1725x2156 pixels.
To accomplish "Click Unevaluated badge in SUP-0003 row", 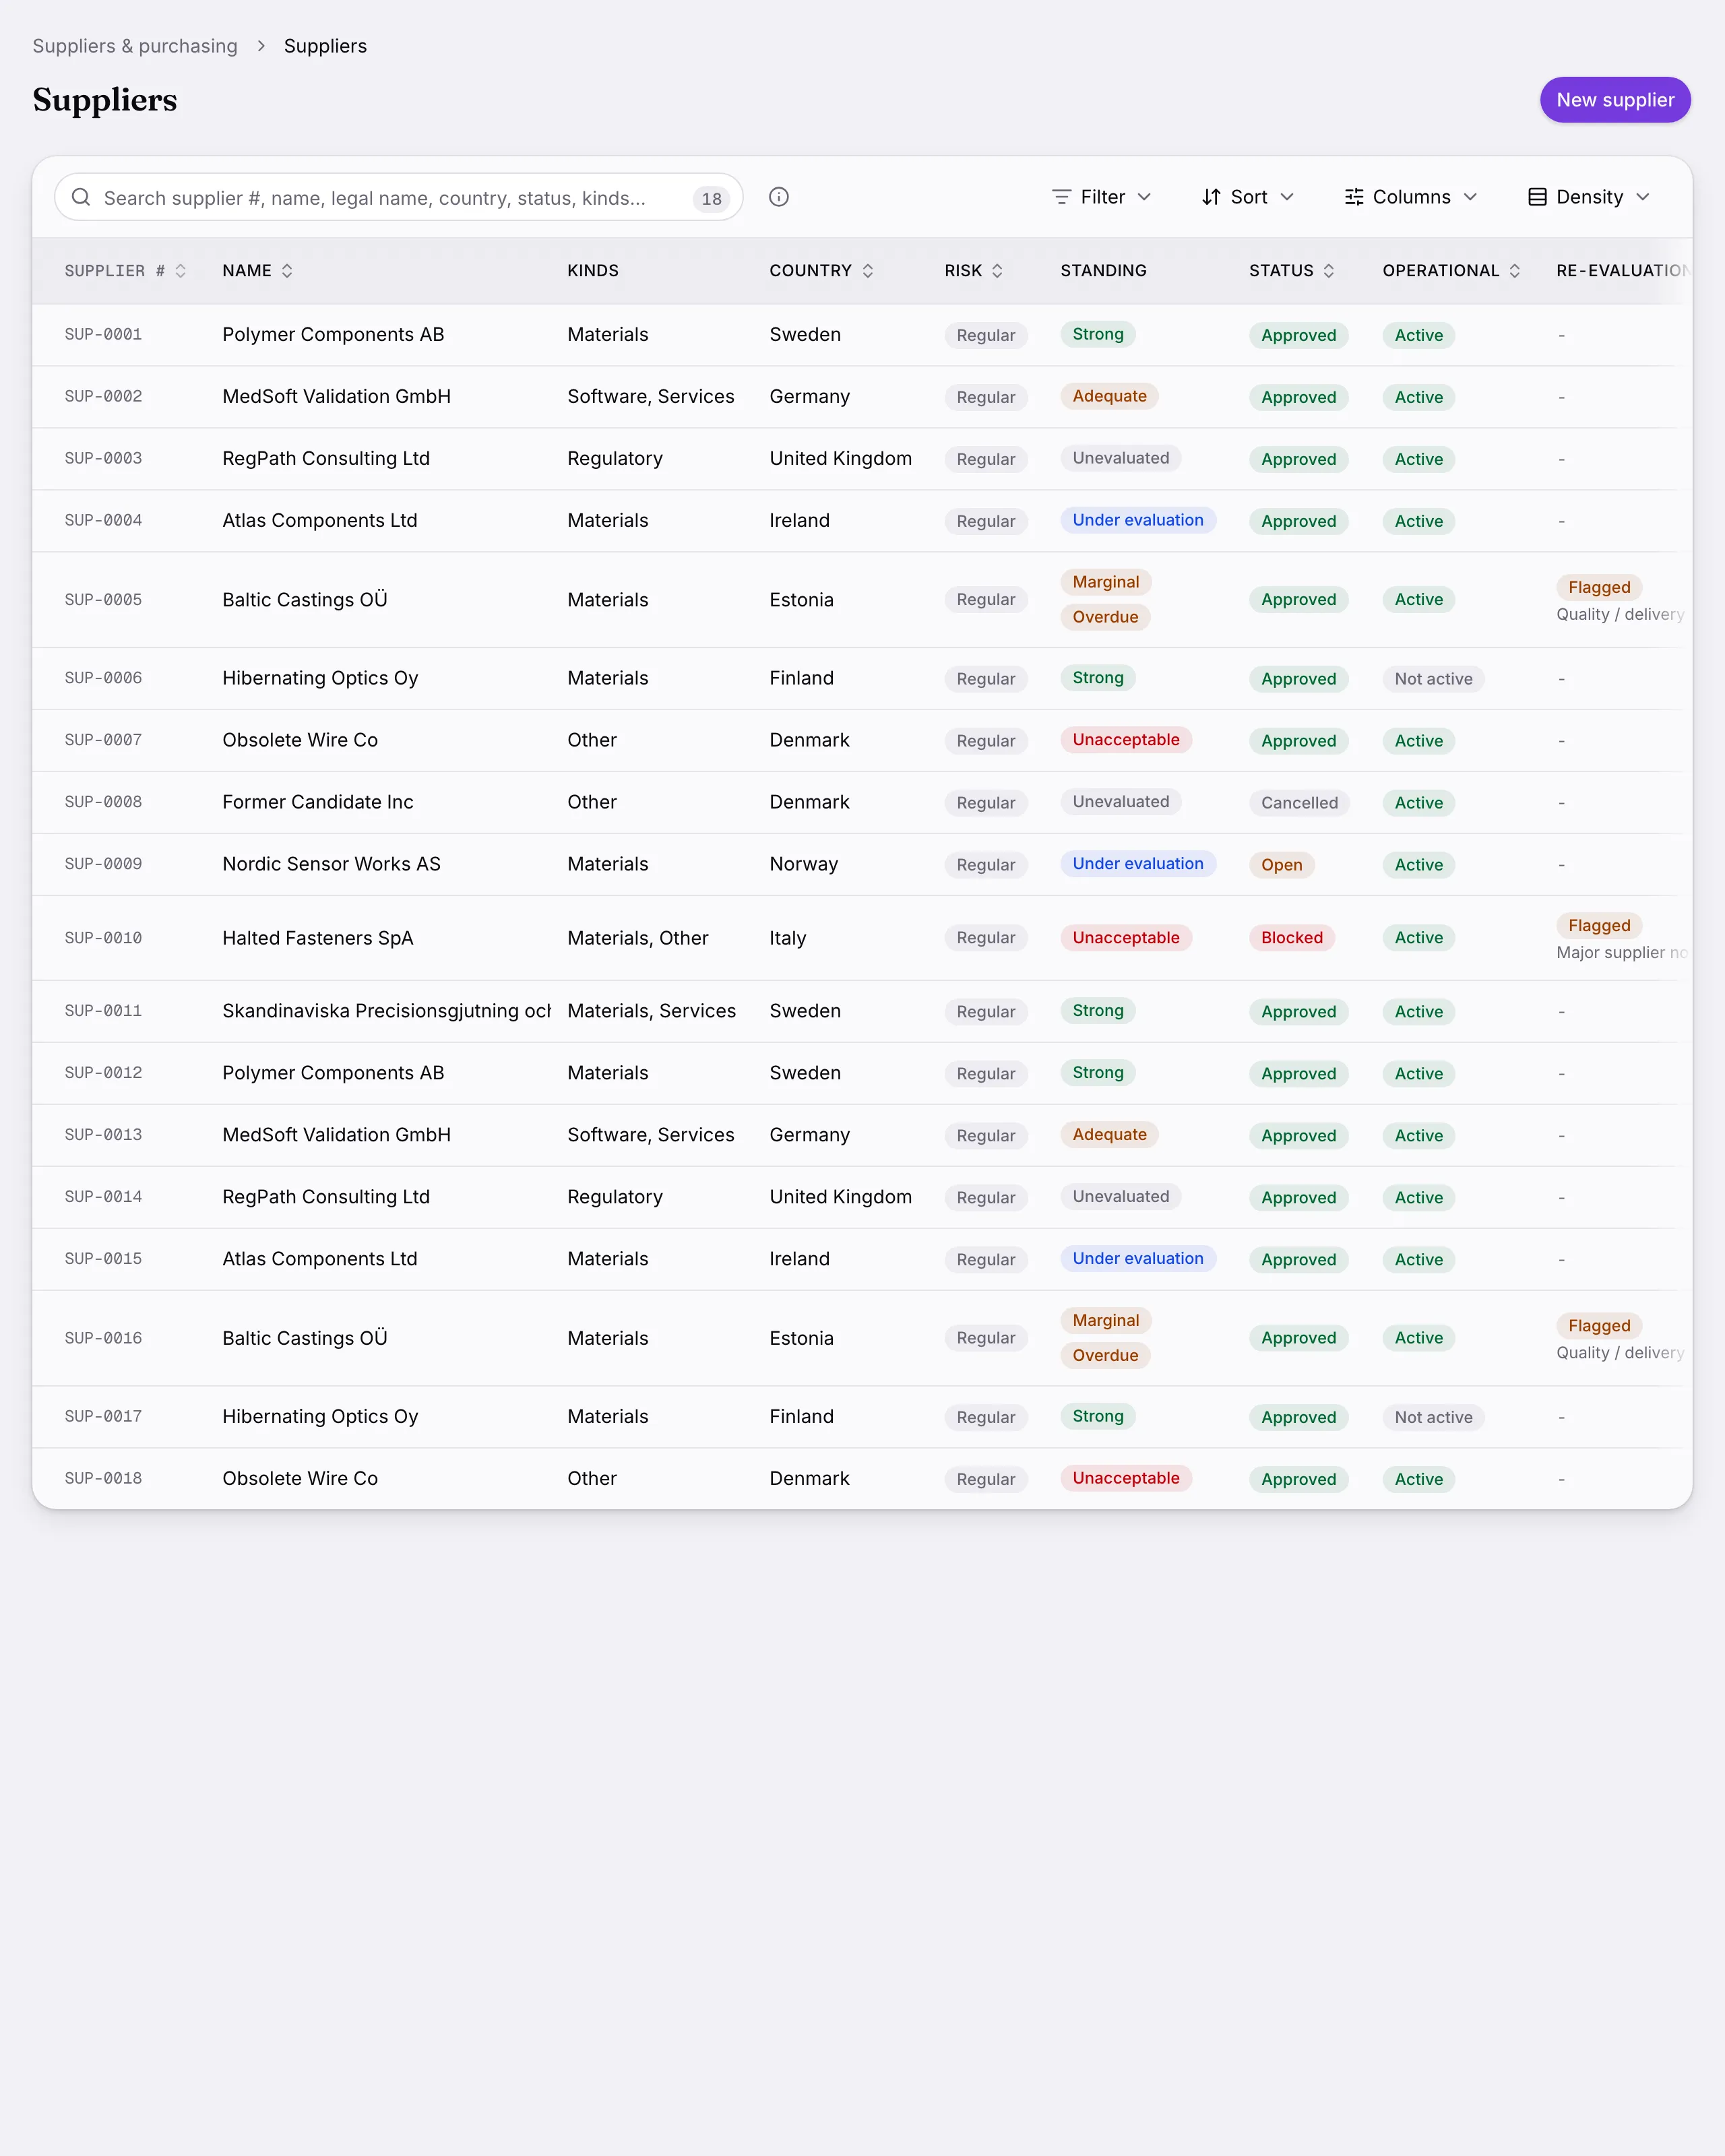I will click(x=1120, y=458).
